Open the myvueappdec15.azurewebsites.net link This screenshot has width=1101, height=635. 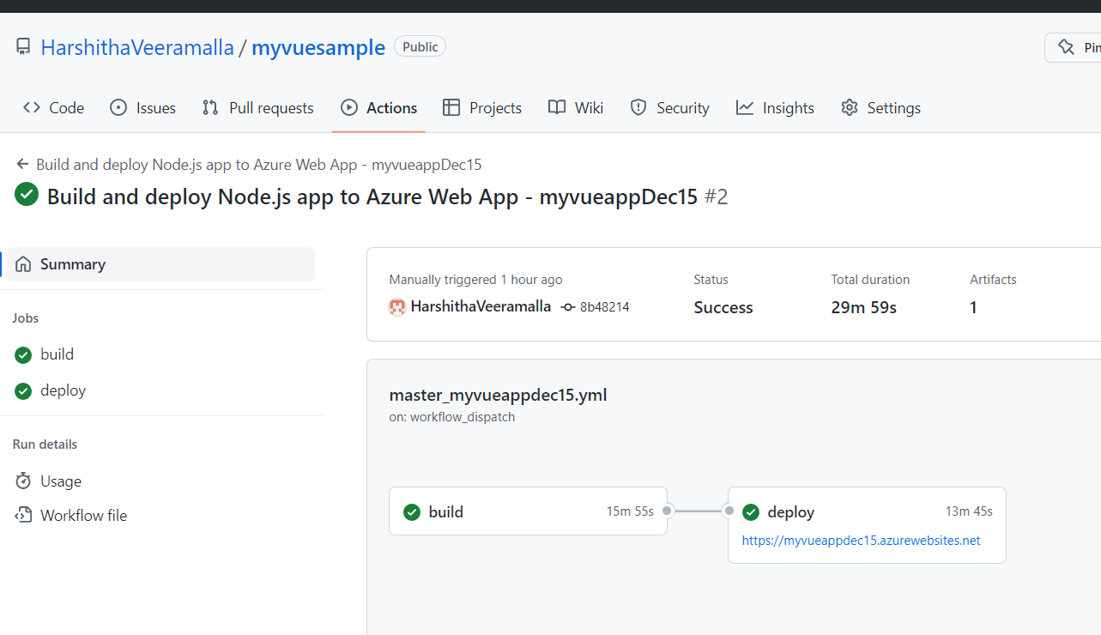click(x=861, y=541)
